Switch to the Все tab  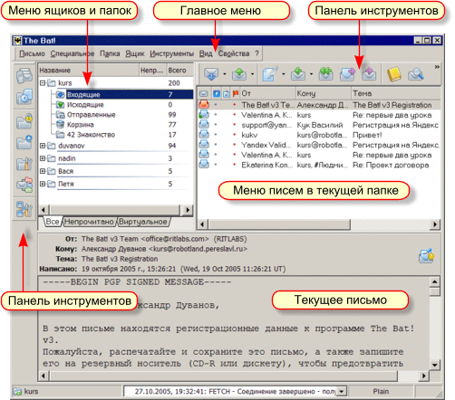pos(53,222)
